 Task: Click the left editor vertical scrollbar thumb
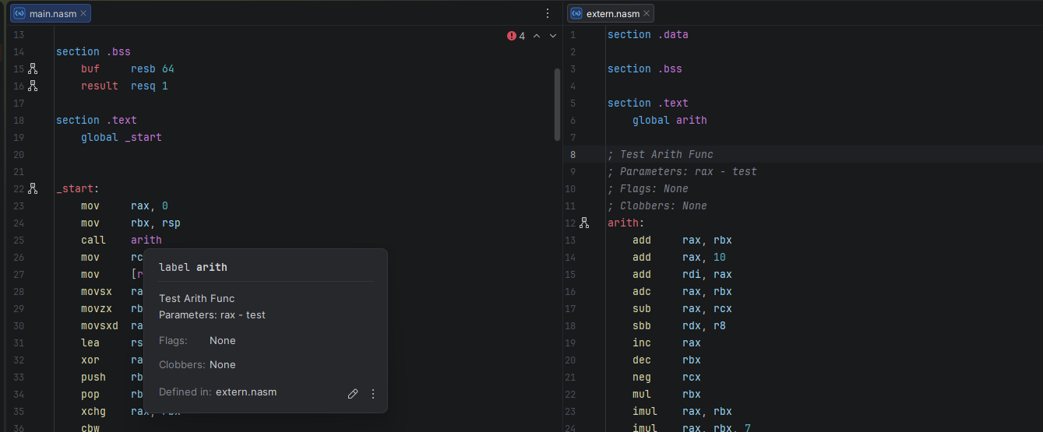[x=557, y=104]
